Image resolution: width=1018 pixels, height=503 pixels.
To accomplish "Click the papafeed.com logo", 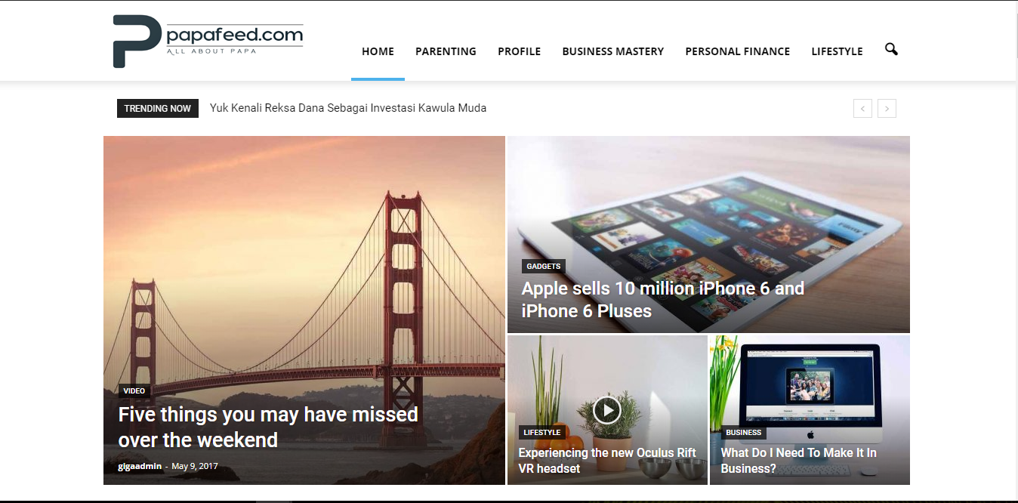I will click(208, 41).
